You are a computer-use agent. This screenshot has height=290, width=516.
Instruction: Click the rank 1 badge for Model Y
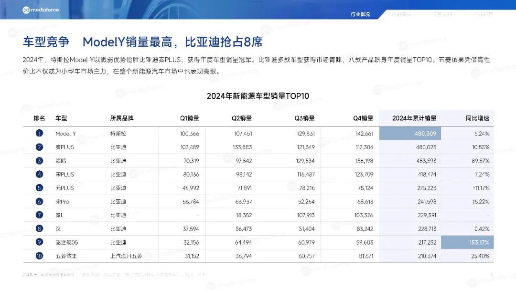39,134
